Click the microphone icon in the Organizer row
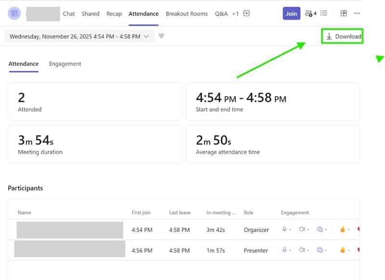 tap(284, 229)
